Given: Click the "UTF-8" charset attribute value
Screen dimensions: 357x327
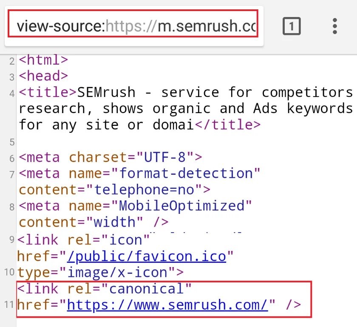Looking at the screenshot, I should click(165, 157).
